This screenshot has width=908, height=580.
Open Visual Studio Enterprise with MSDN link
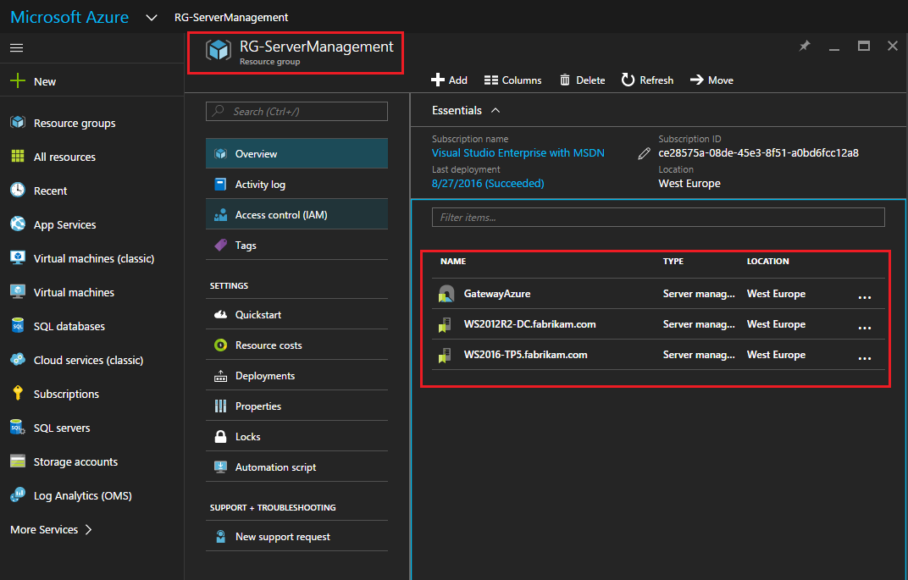tap(518, 152)
